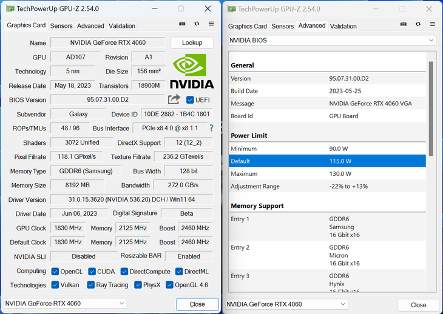Image resolution: width=443 pixels, height=314 pixels.
Task: Select Graphics Card tab in left window
Action: pos(26,25)
